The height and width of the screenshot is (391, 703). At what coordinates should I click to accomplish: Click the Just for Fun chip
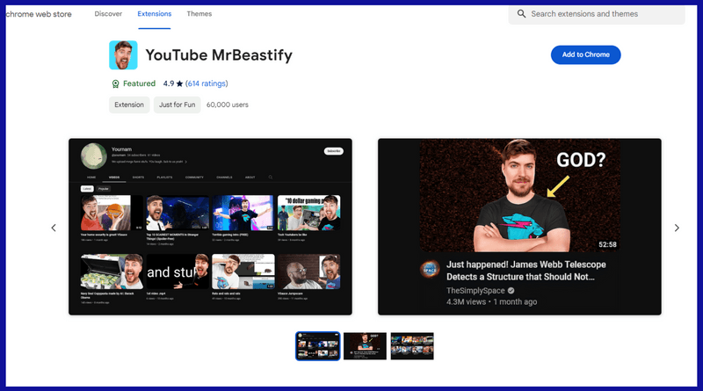[x=177, y=105]
